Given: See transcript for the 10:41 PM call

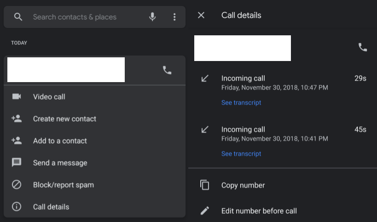Looking at the screenshot, I should pyautogui.click(x=241, y=154).
